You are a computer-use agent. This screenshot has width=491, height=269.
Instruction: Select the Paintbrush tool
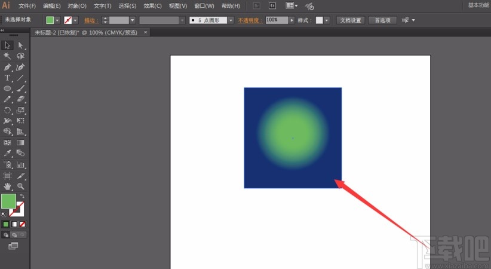(x=20, y=88)
